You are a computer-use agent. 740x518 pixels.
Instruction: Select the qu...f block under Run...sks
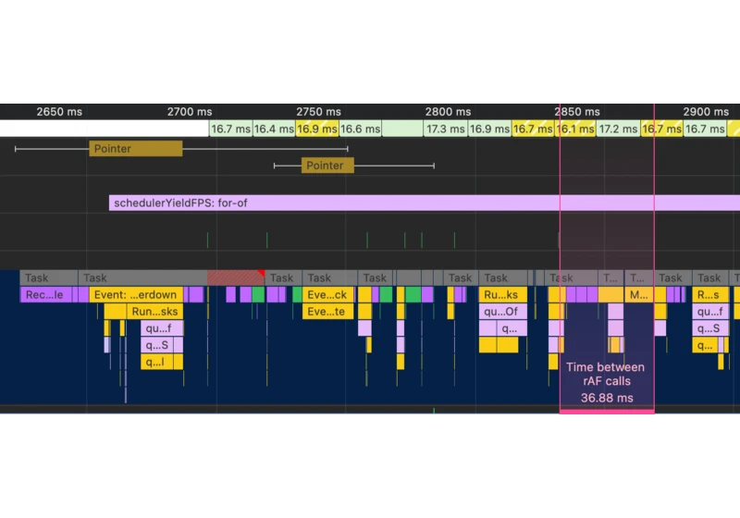[x=162, y=328]
